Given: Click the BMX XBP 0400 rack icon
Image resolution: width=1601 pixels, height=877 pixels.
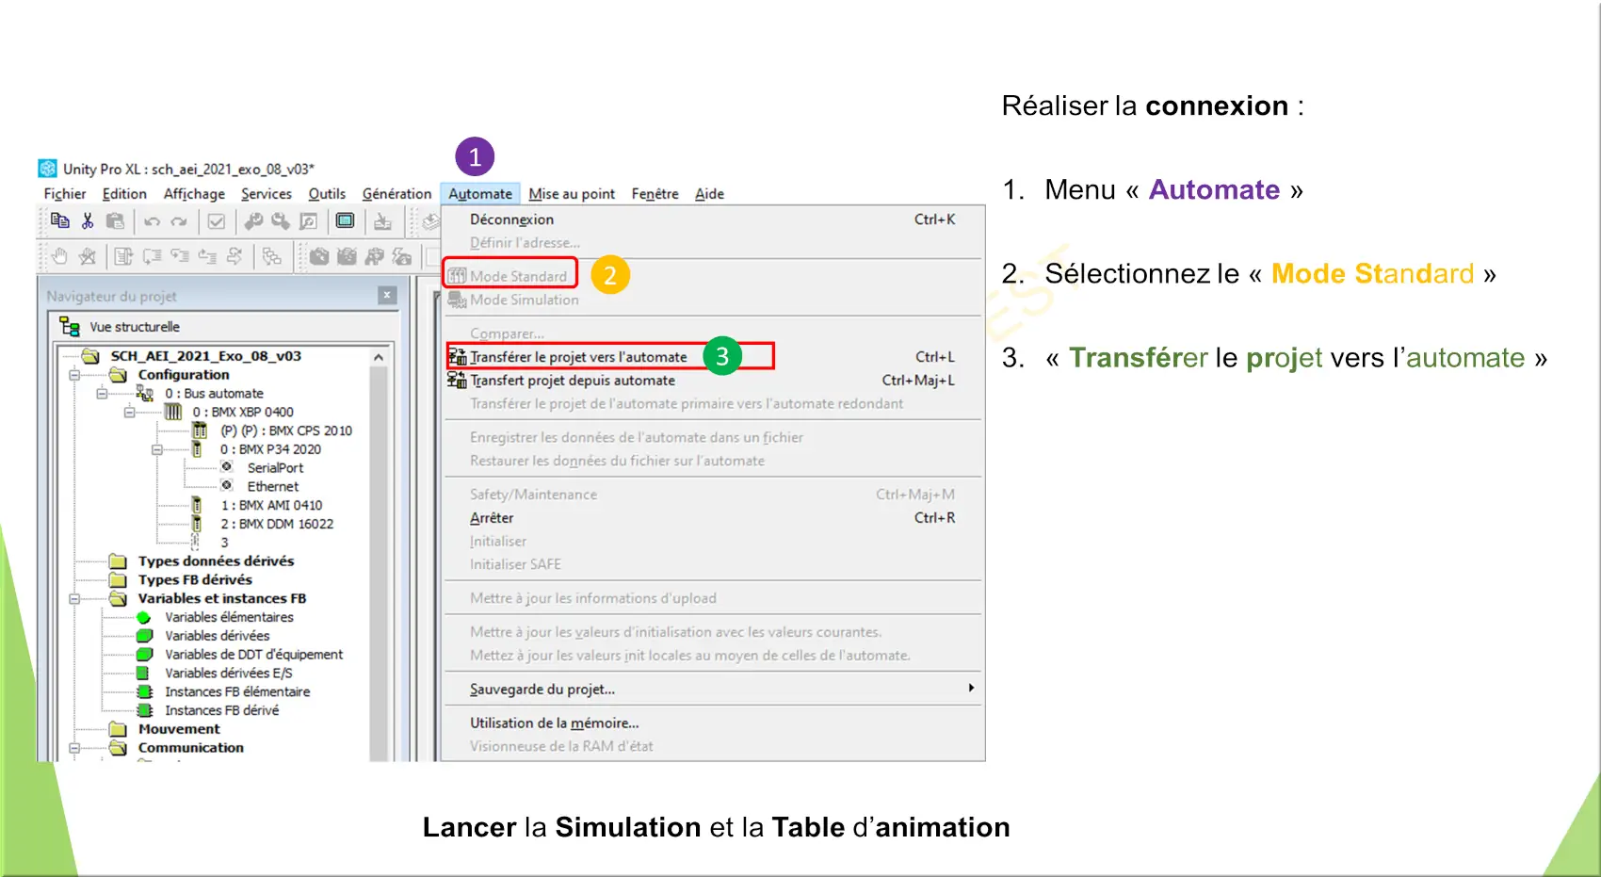Looking at the screenshot, I should click(173, 412).
